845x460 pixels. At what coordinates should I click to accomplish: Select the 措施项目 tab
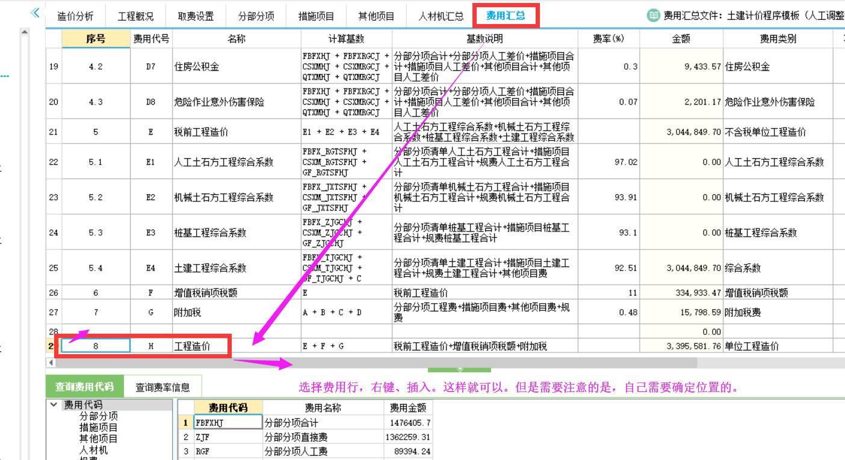tap(316, 16)
